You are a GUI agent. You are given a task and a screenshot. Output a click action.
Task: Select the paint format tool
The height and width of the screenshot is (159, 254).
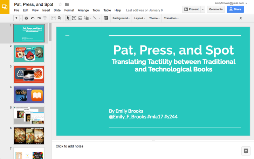45,18
